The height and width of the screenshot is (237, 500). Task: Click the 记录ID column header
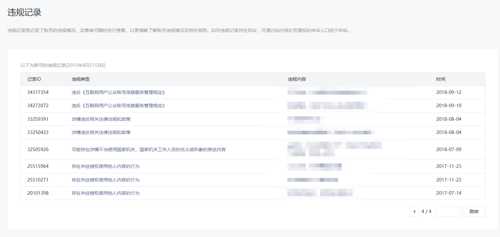click(34, 79)
